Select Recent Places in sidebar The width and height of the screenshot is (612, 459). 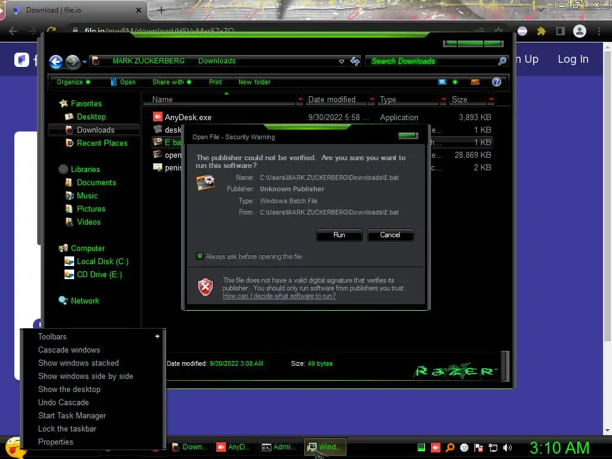coord(102,143)
